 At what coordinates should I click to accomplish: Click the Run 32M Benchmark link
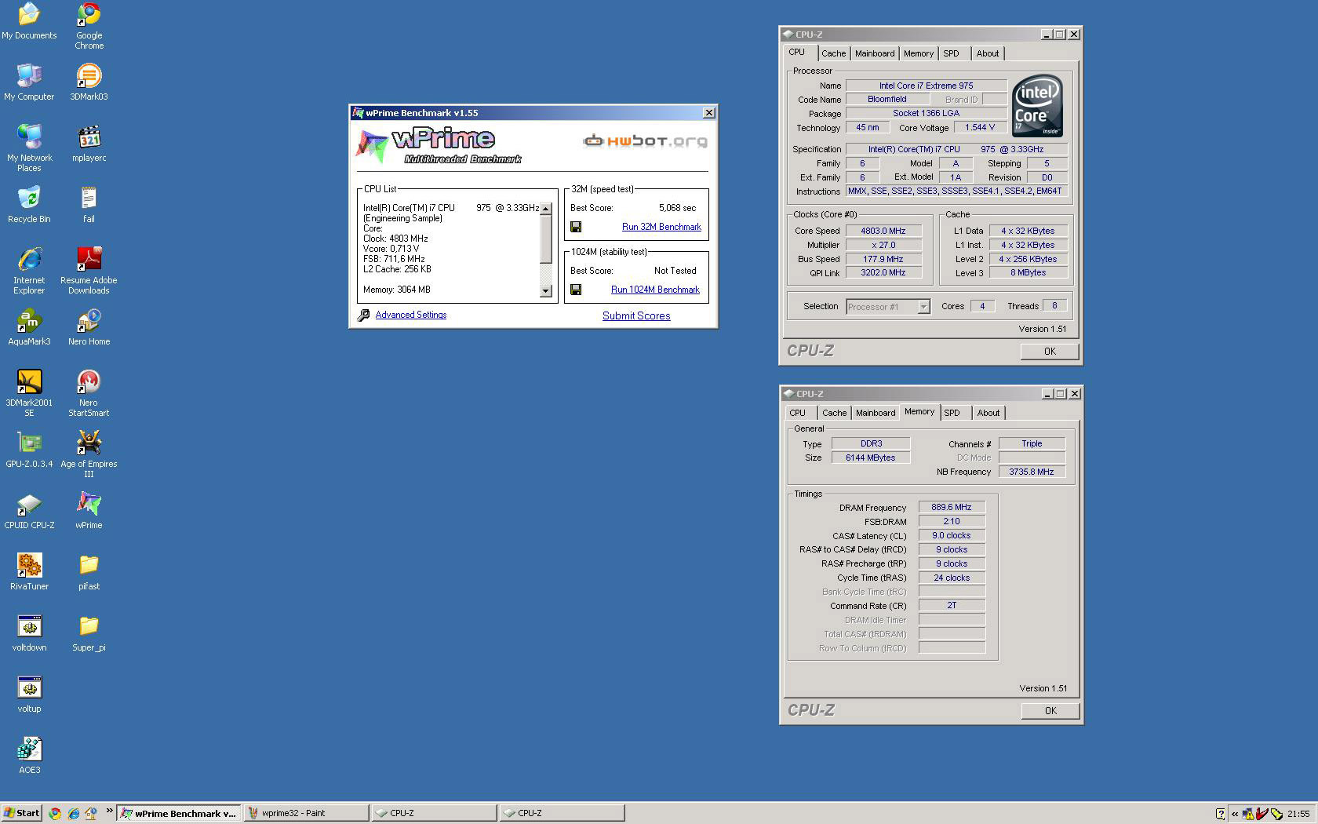coord(661,227)
